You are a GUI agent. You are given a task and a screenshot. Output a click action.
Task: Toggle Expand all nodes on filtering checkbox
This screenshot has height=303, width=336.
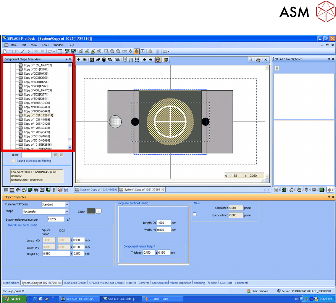pyautogui.click(x=14, y=161)
